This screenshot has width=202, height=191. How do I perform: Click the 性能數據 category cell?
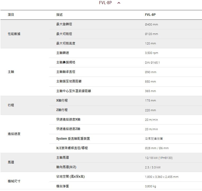(x=14, y=34)
